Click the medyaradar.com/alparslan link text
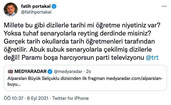 tap(134, 78)
